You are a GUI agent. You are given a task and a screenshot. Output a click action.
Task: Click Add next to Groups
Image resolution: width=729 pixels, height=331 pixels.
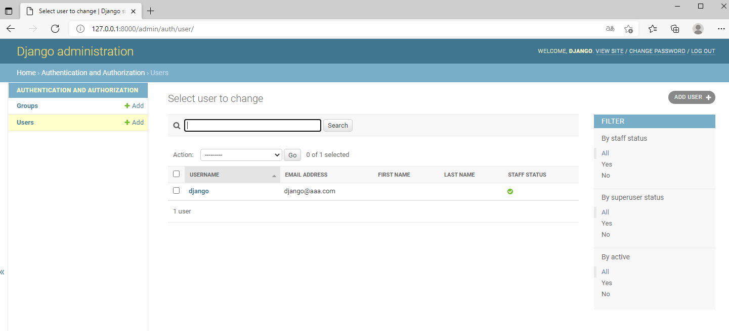pyautogui.click(x=134, y=106)
